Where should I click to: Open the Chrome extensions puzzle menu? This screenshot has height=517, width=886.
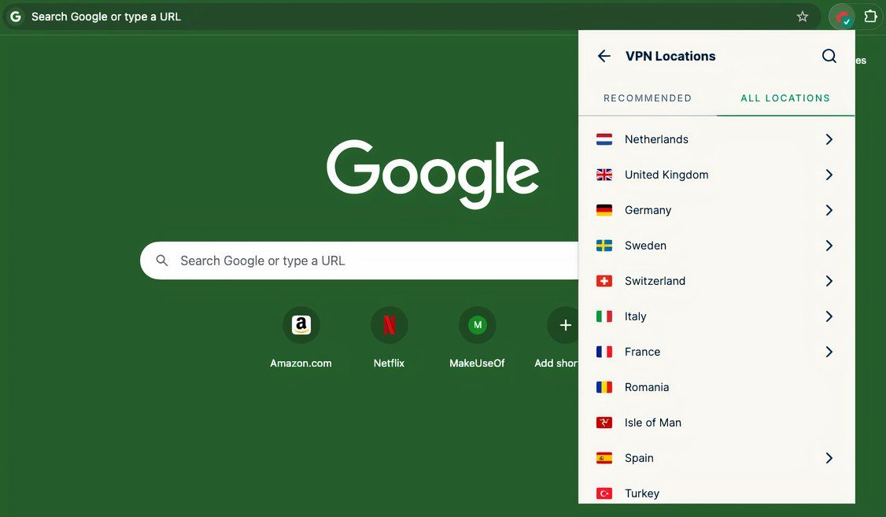click(x=870, y=16)
